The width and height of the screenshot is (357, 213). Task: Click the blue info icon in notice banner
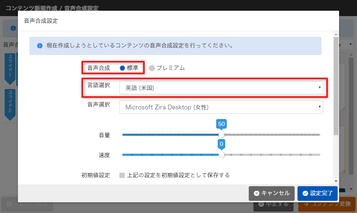coord(40,46)
